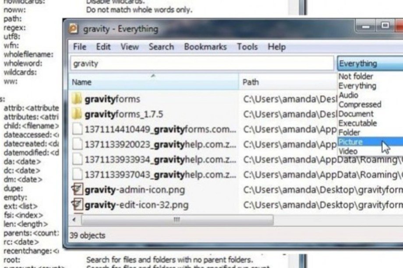The image size is (403, 268).
Task: Click file icon of 1371133920023_gravityhelp.com
Action: 77,144
